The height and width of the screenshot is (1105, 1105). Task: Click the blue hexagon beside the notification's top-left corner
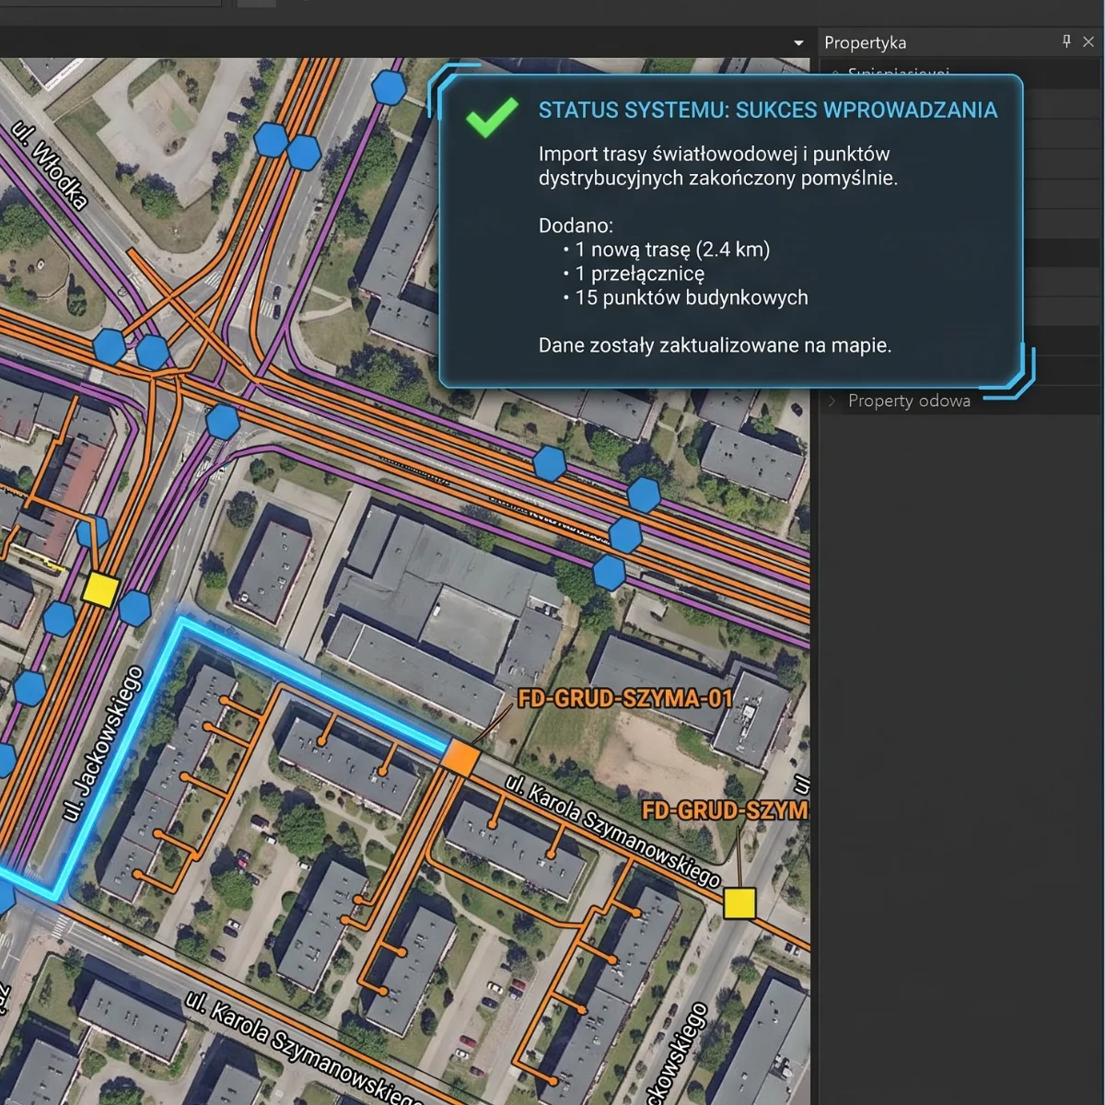[x=389, y=87]
